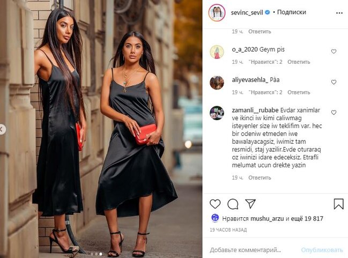Share the post via paper plane icon
Screen dimensions: 348x258
click(250, 204)
